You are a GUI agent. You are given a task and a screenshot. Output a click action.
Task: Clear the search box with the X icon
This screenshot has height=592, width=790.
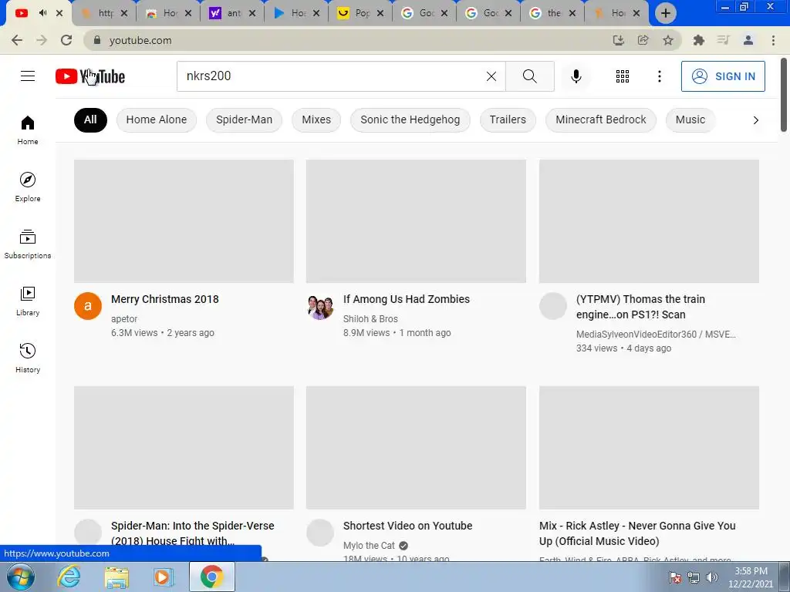[491, 76]
